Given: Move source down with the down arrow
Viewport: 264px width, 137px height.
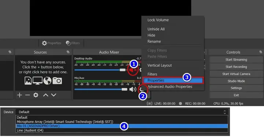Looking at the screenshot, I should click(x=54, y=95).
